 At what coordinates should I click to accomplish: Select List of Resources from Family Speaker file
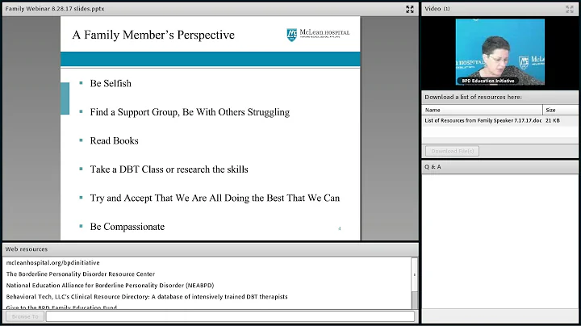pos(483,120)
